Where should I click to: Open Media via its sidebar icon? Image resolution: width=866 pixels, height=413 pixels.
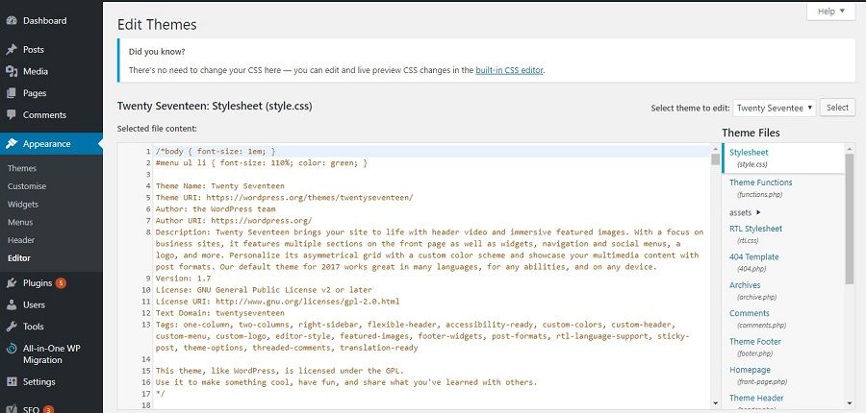click(x=12, y=71)
